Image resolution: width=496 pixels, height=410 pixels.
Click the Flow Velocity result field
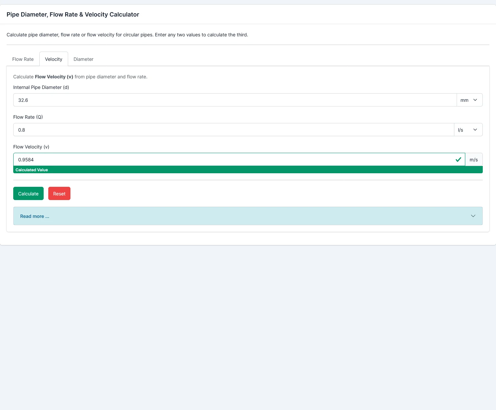239,159
